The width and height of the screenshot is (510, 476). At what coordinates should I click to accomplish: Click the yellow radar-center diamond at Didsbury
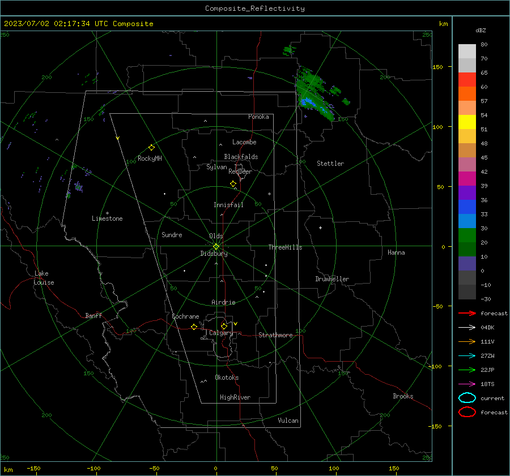tap(216, 246)
